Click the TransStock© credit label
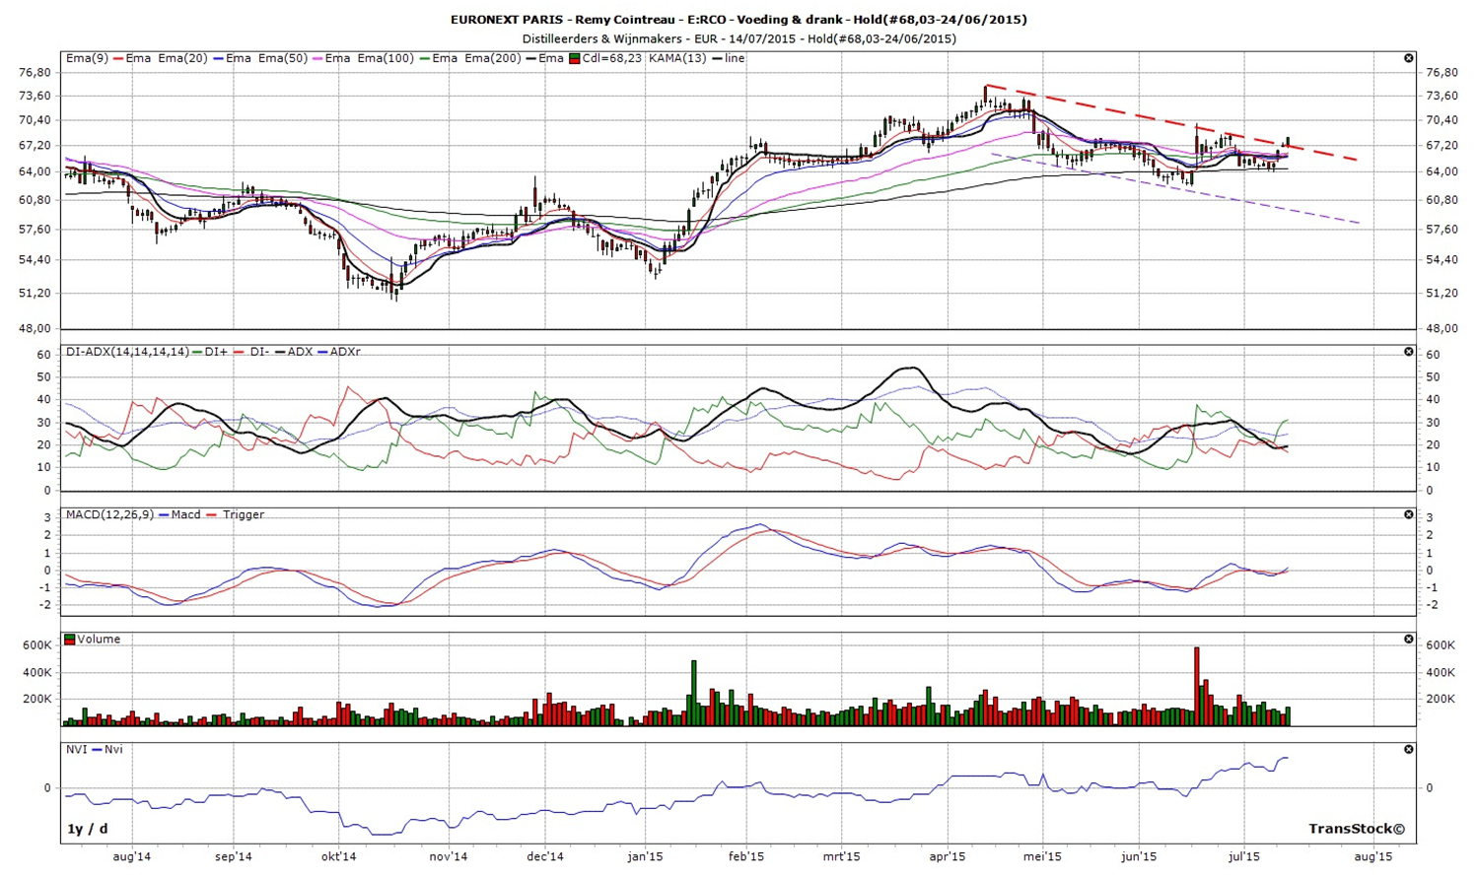 [x=1357, y=830]
